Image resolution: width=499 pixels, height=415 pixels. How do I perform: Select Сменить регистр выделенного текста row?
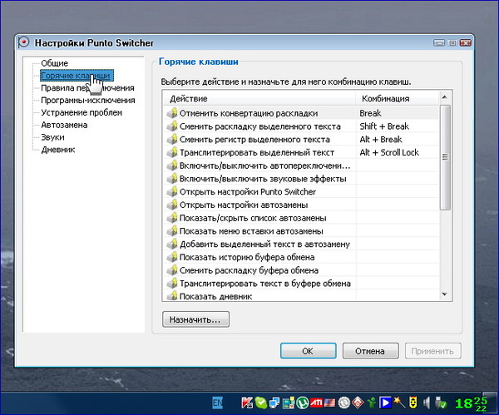(301, 140)
